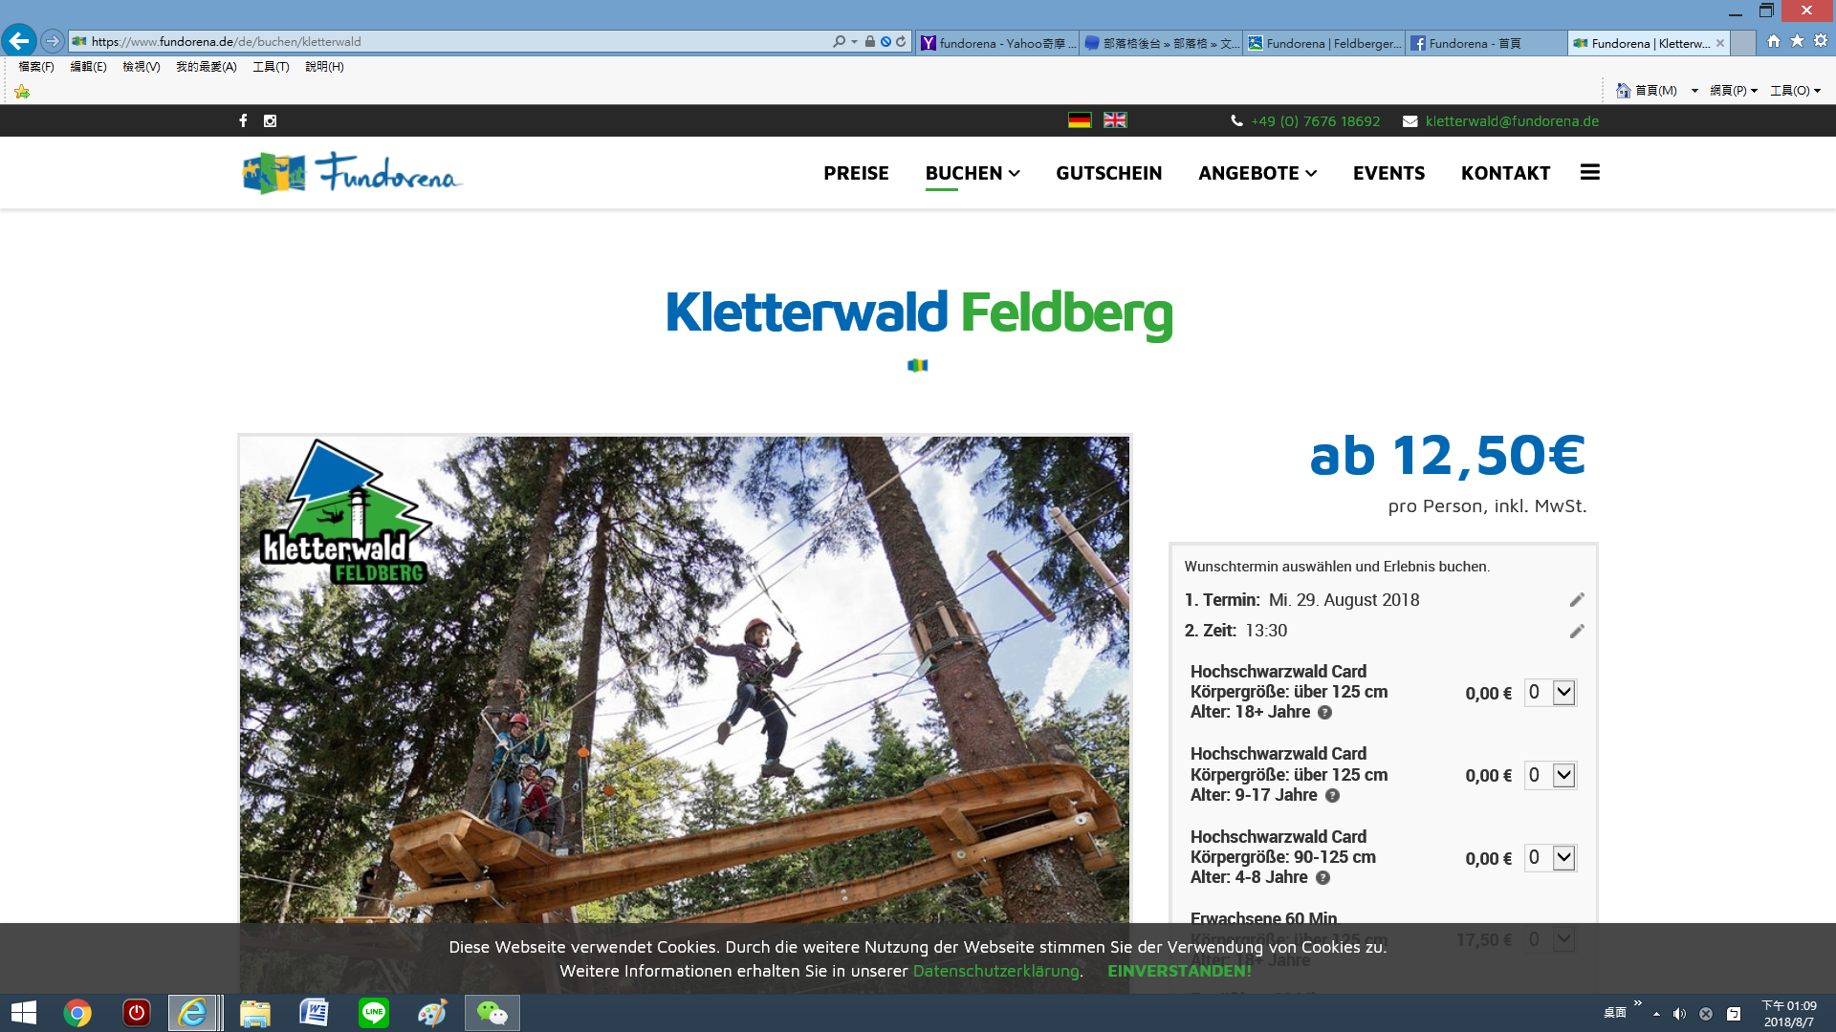Click the kletterwald@fundorena.de email link

[1511, 121]
